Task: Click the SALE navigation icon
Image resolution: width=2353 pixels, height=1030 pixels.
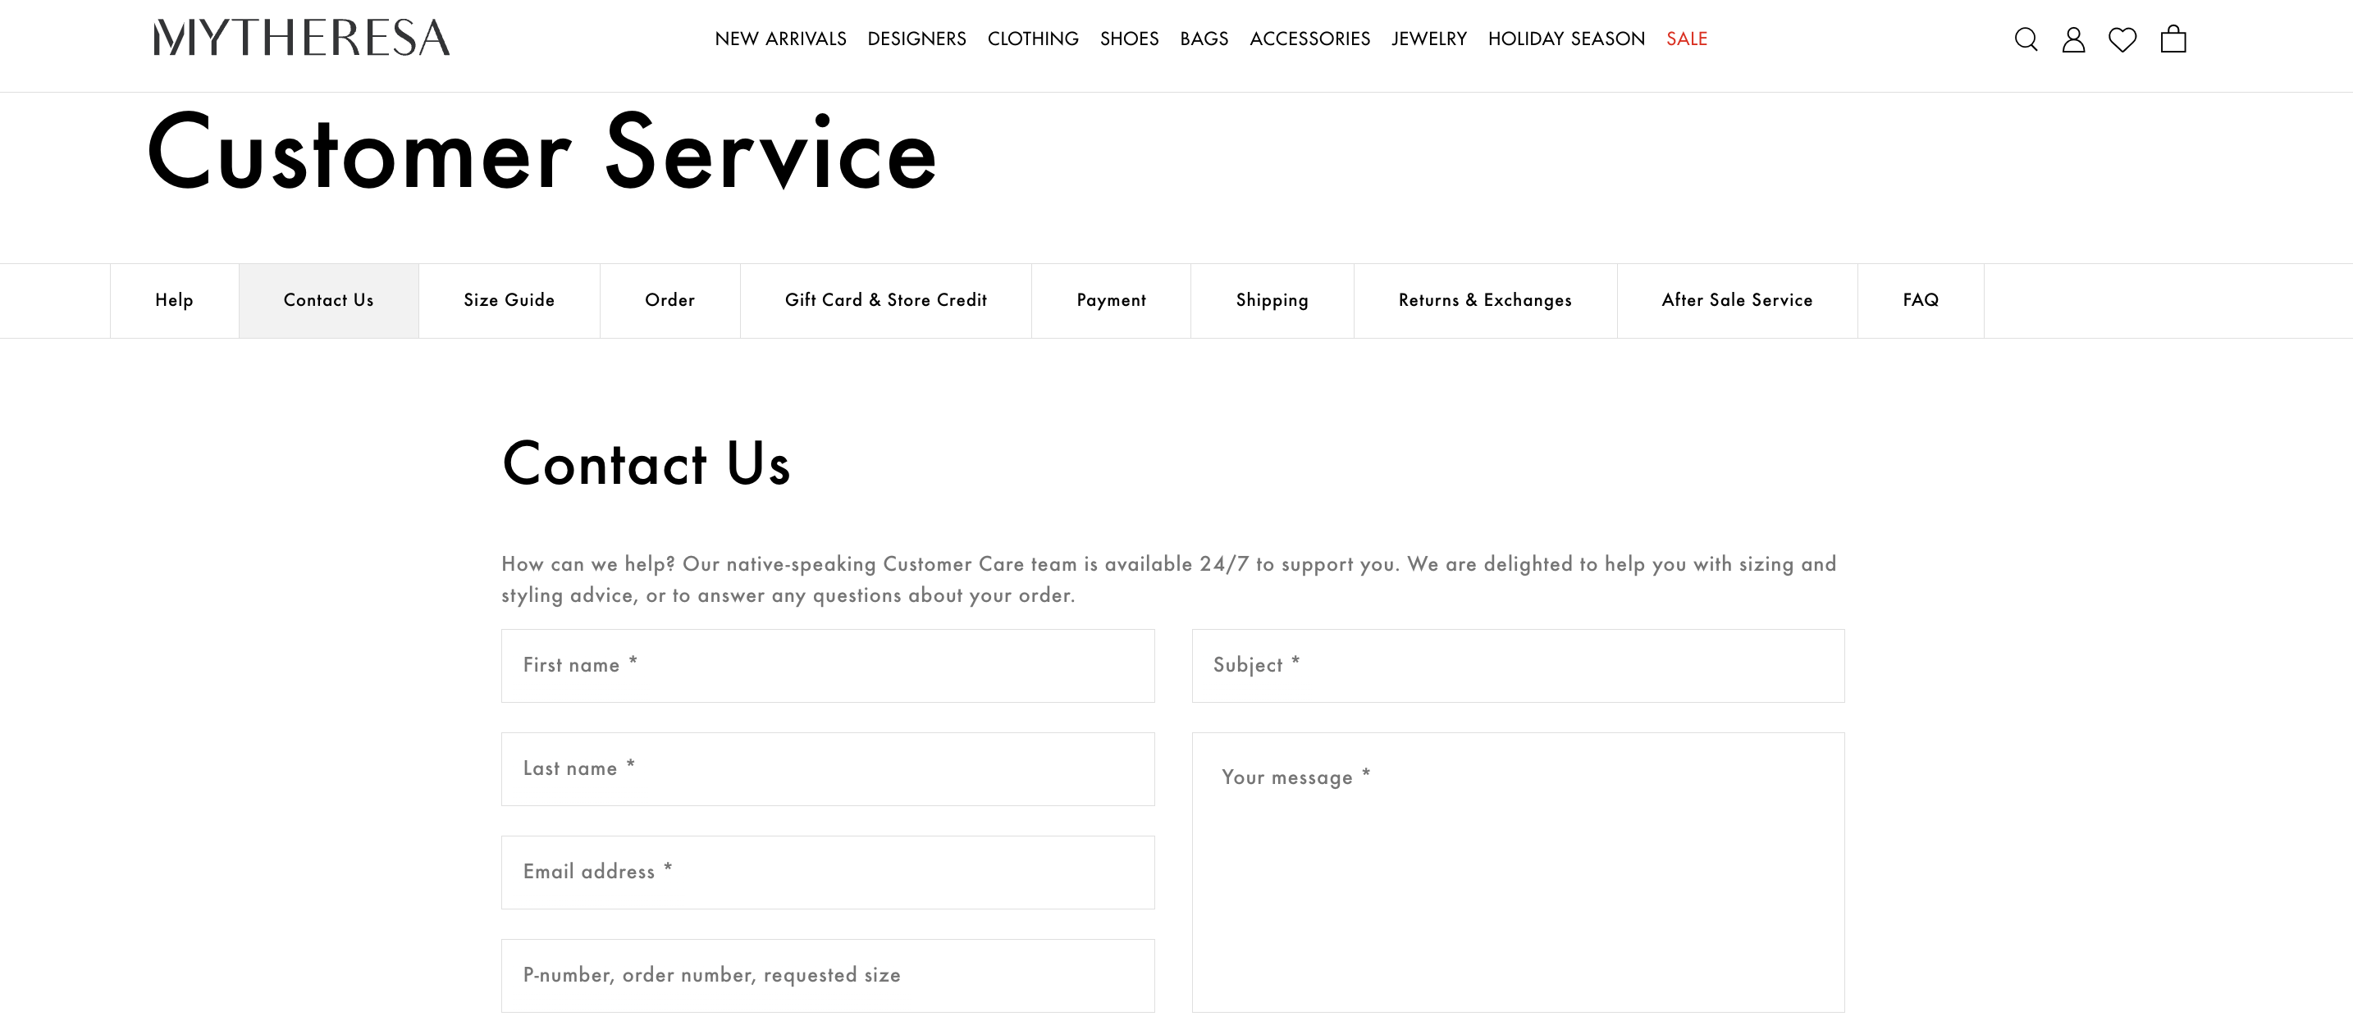Action: (x=1687, y=38)
